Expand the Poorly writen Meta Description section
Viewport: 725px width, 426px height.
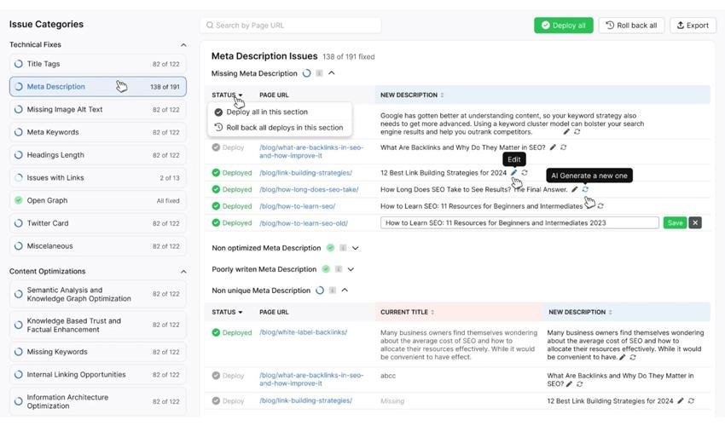pos(351,269)
